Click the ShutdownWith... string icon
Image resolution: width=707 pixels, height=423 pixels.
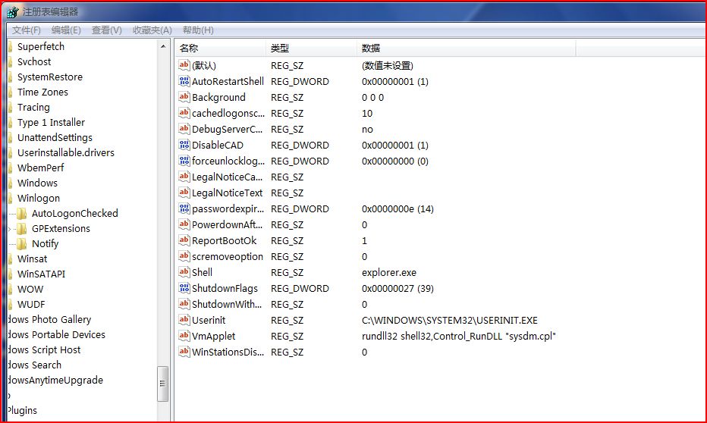tap(184, 304)
